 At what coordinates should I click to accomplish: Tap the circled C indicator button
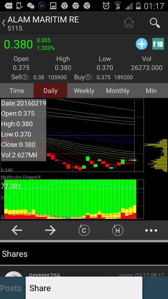(84, 230)
